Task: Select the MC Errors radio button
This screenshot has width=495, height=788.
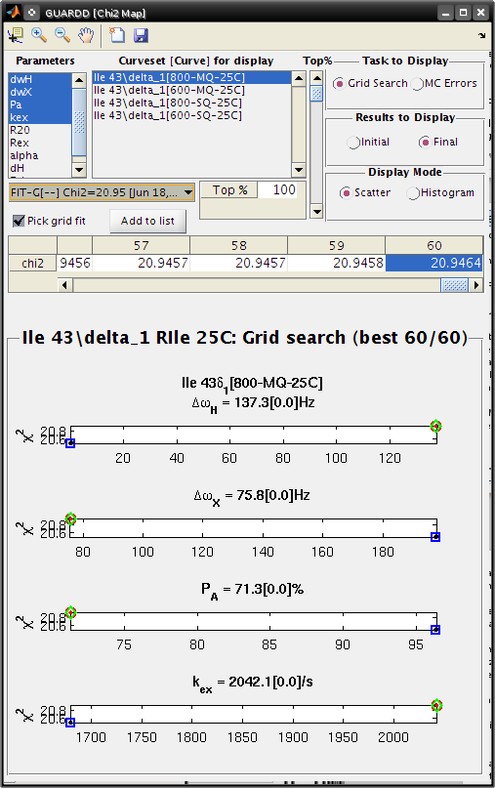Action: coord(417,83)
